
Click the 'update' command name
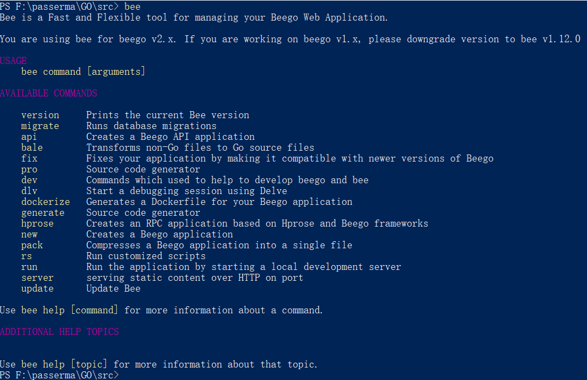(37, 289)
